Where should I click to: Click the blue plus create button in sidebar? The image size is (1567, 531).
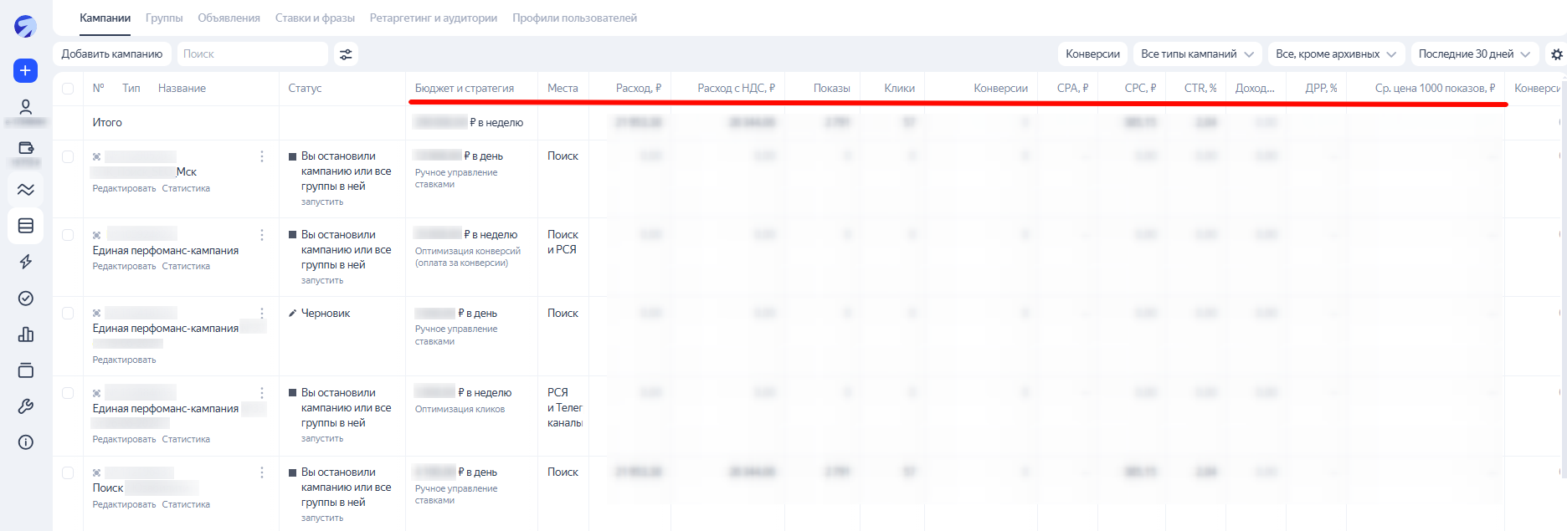(25, 70)
